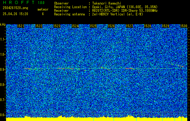Image resolution: width=190 pixels, height=121 pixels.
Task: Click the meteor label
Action: click(x=43, y=9)
